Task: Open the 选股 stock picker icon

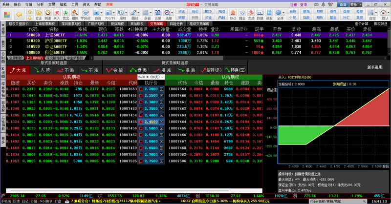Action: point(167,13)
